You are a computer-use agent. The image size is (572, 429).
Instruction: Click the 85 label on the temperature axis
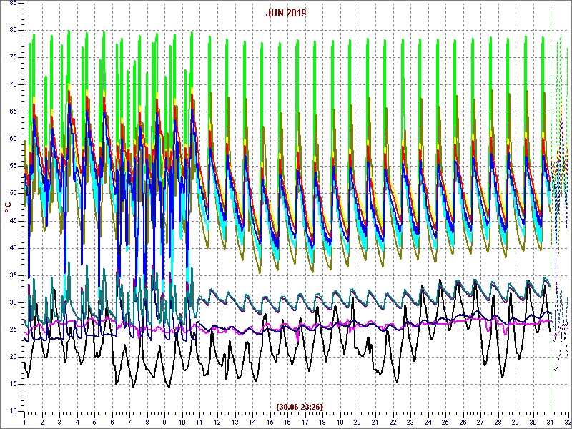coord(13,3)
